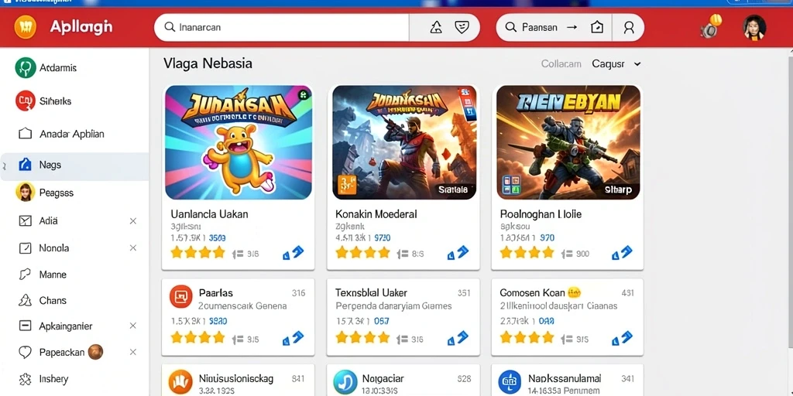
Task: Click the Niuisusionisckag orange app icon
Action: (180, 382)
